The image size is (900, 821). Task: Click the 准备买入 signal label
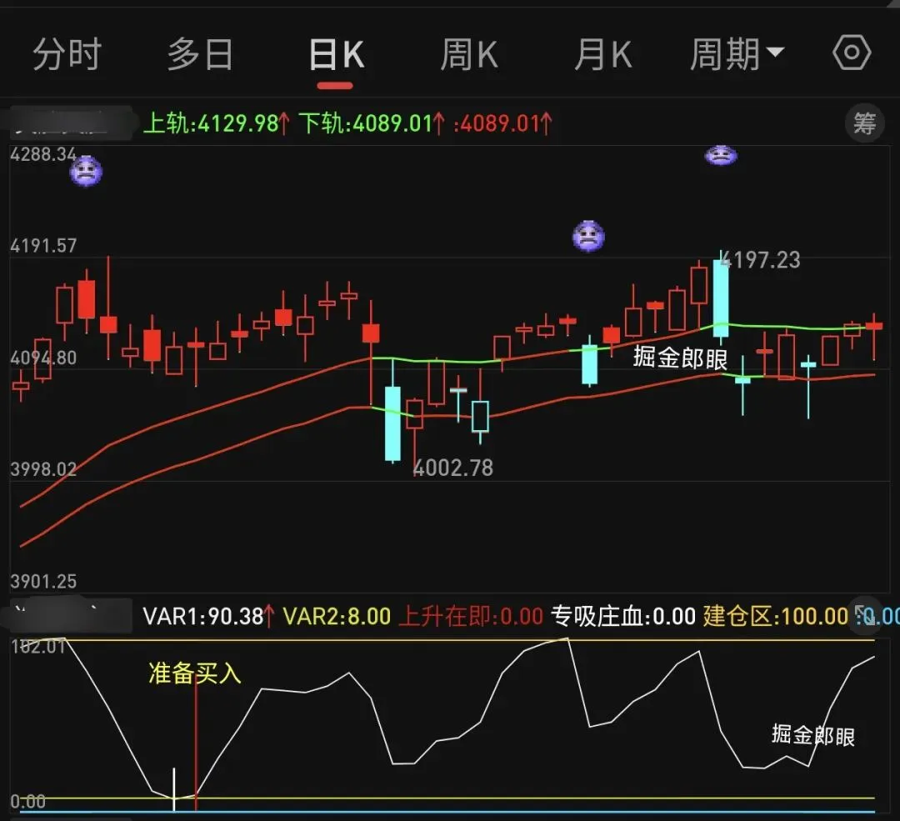[194, 673]
